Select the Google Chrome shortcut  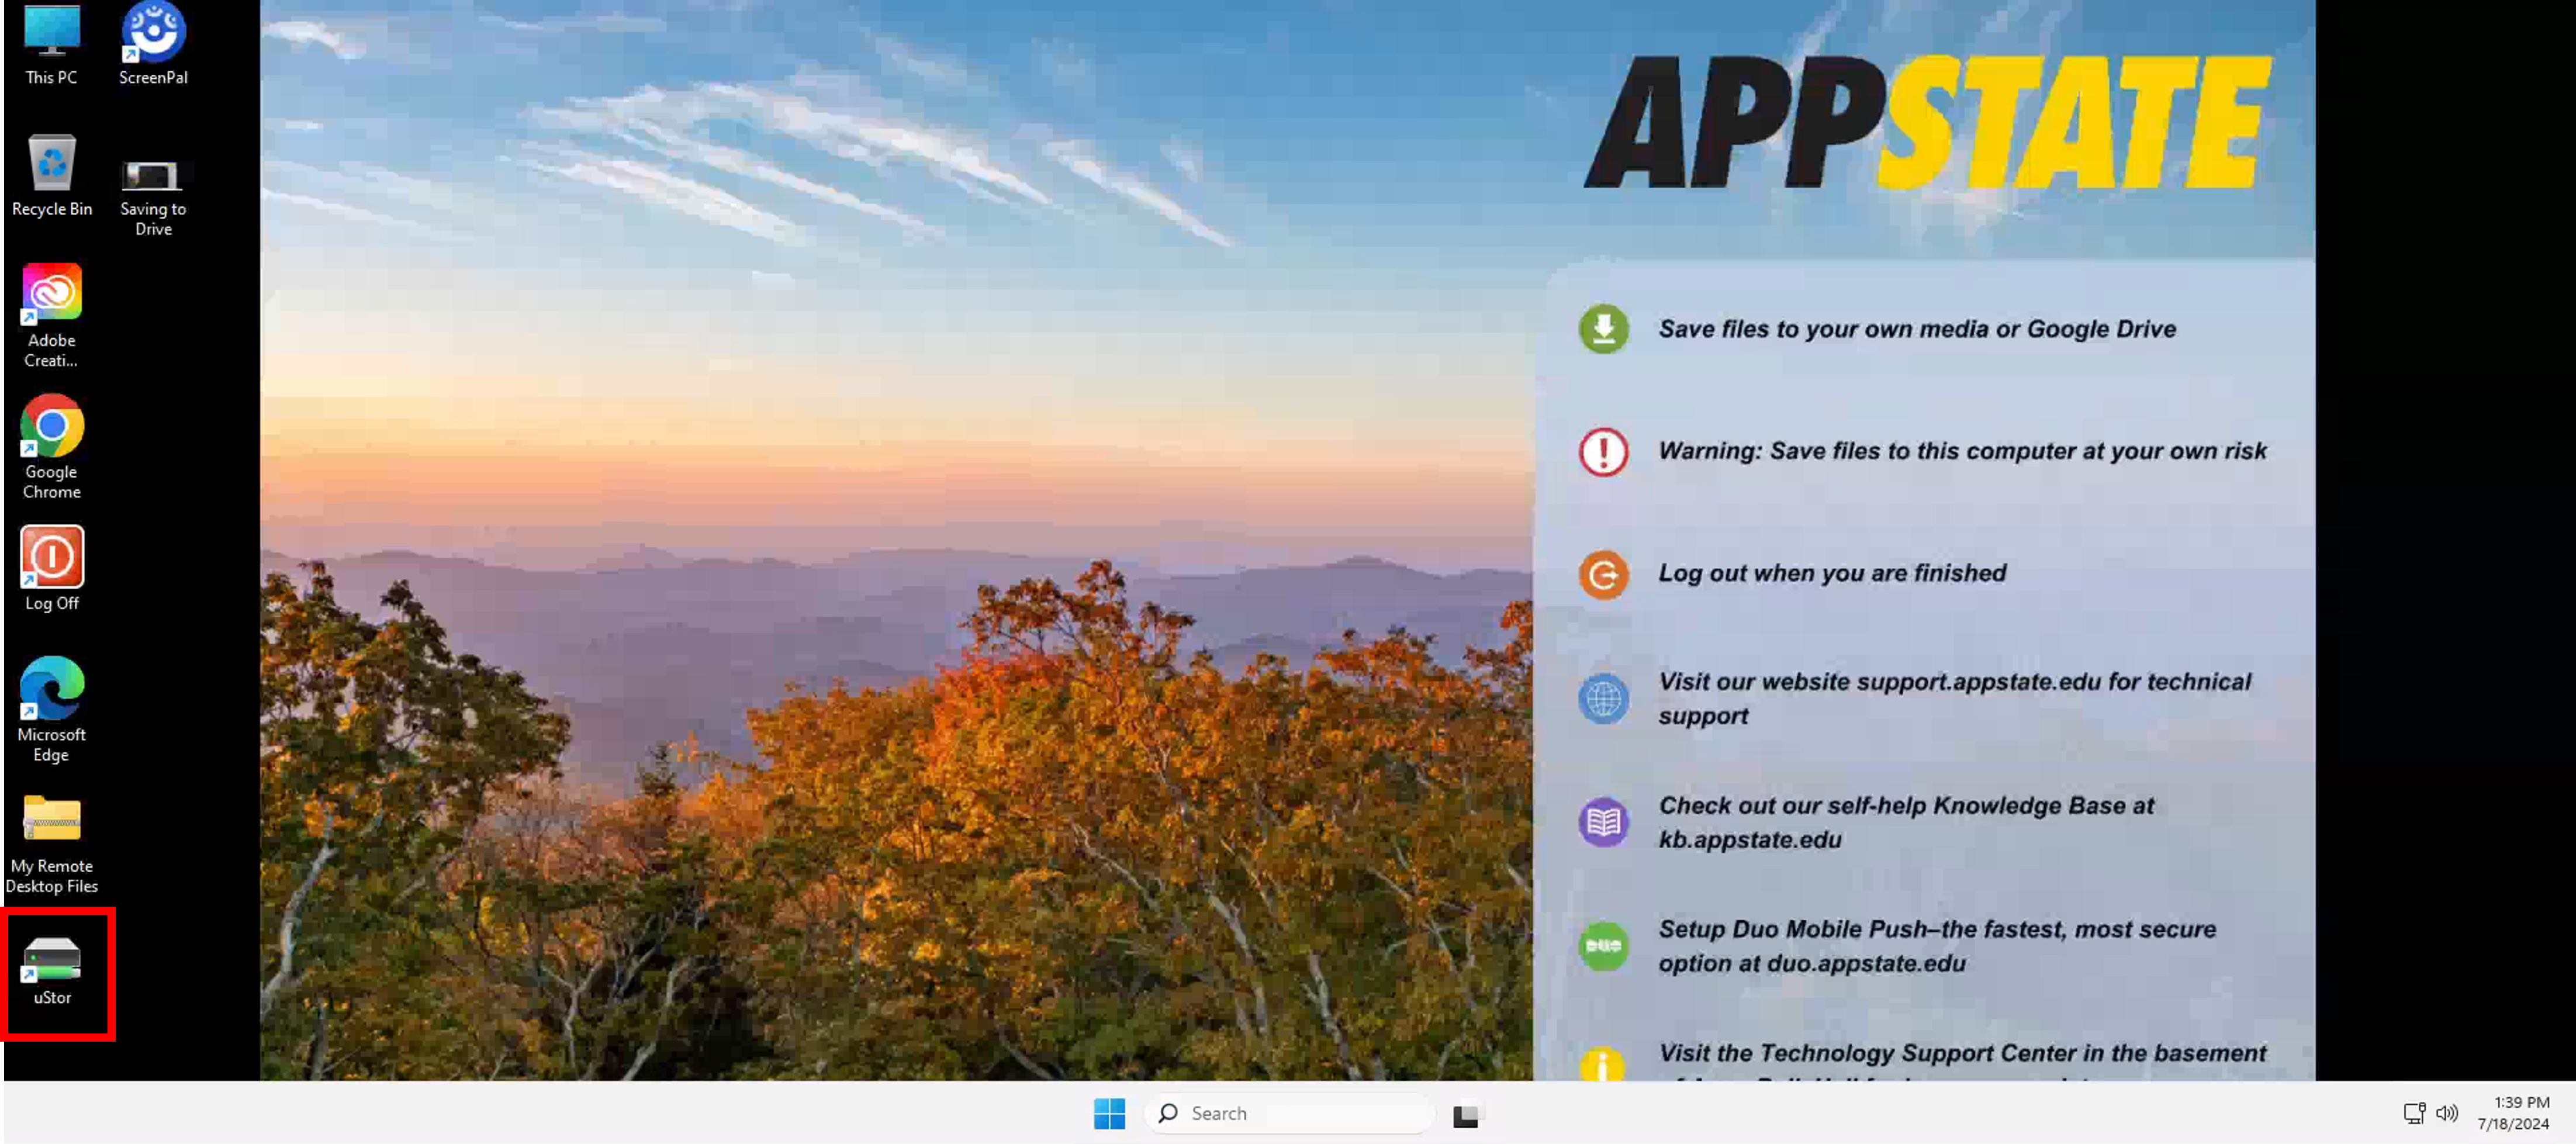click(51, 446)
